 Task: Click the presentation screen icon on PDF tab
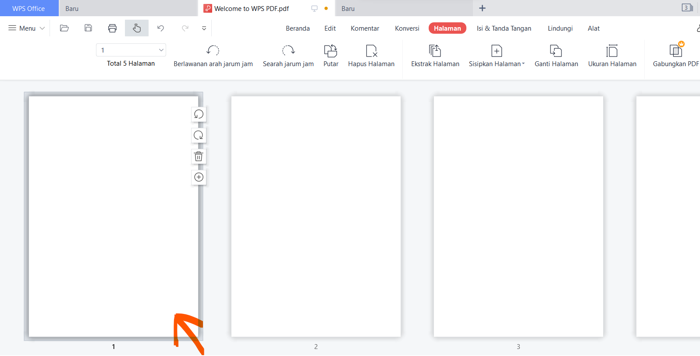pos(314,8)
